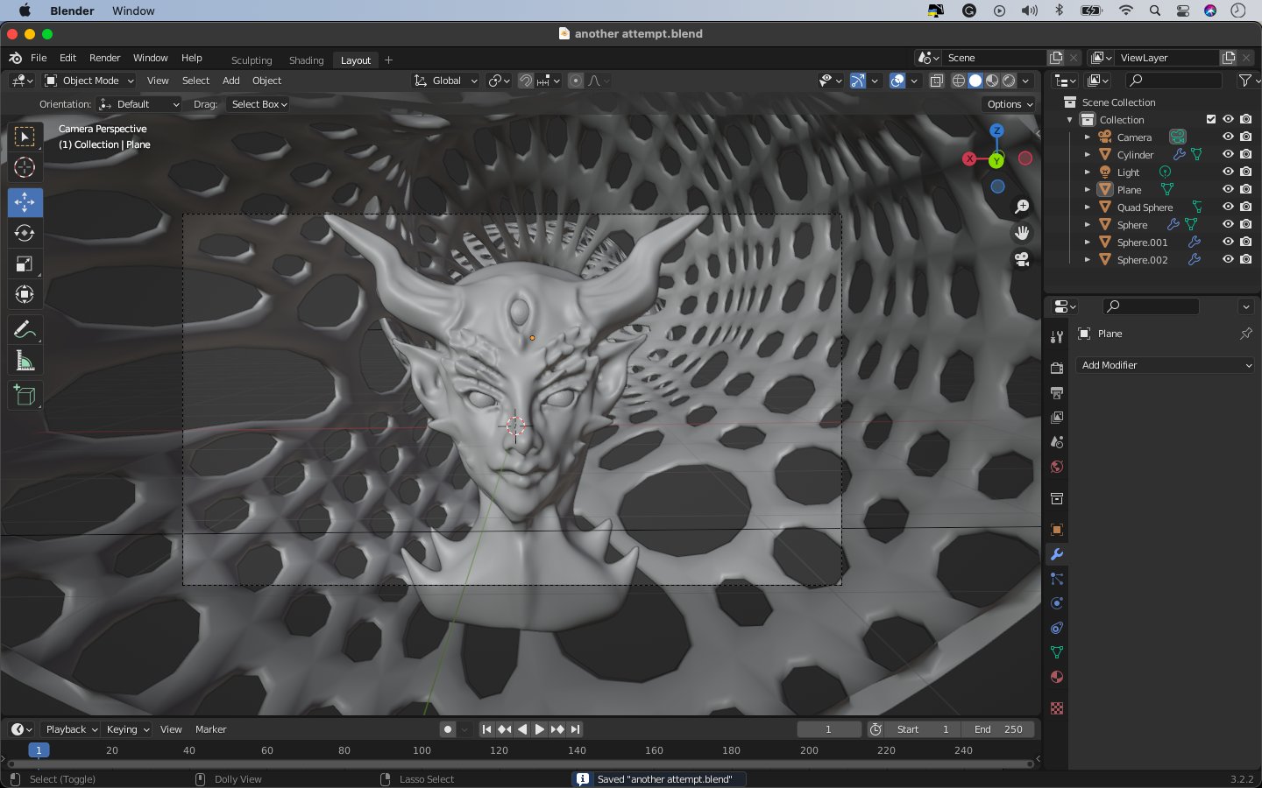Toggle camera view icon in viewport

click(1022, 259)
